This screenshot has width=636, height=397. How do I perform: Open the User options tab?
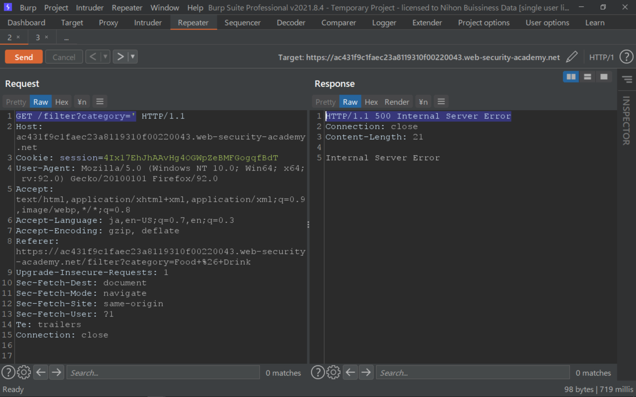click(547, 23)
